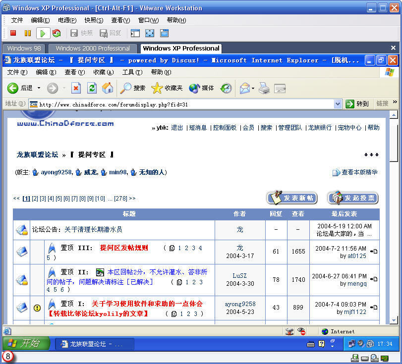Open the IE history clock button
Image resolution: width=402 pixels, height=364 pixels.
tap(226, 88)
